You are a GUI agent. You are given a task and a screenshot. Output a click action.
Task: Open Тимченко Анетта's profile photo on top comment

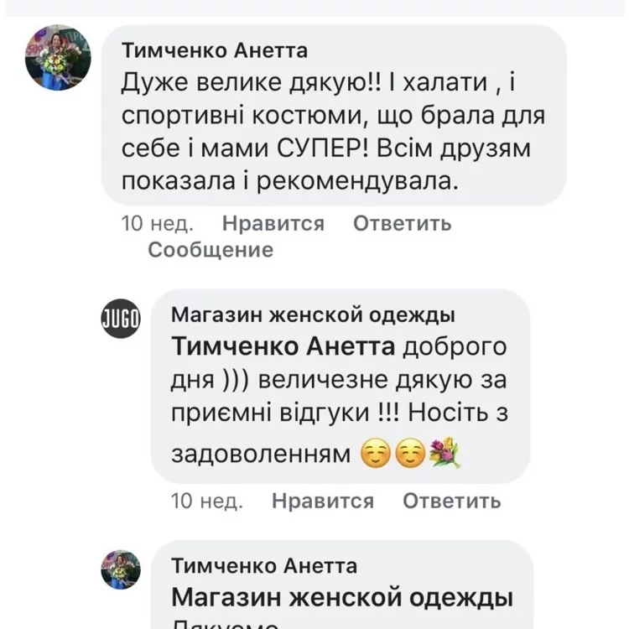(57, 57)
